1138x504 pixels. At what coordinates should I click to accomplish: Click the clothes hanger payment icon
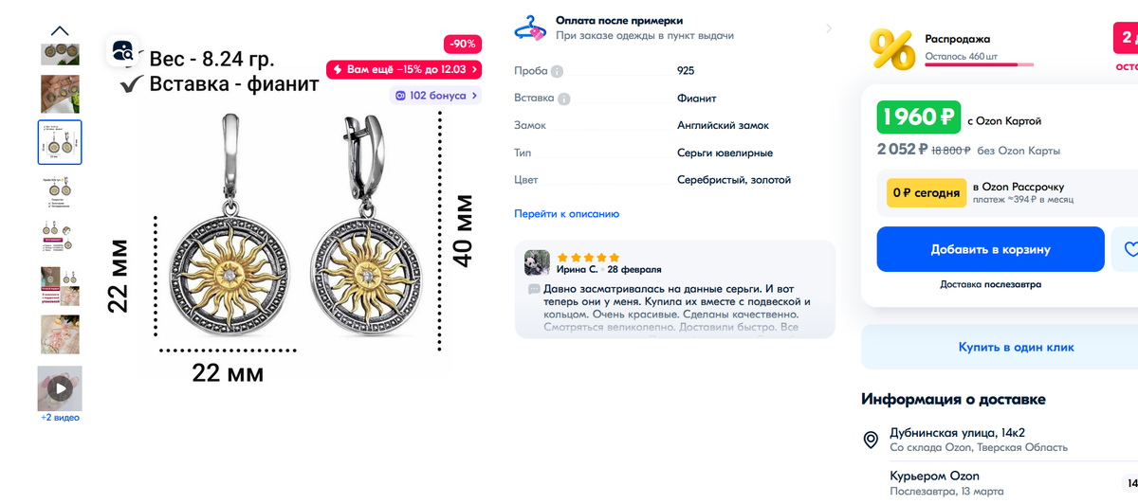(530, 27)
